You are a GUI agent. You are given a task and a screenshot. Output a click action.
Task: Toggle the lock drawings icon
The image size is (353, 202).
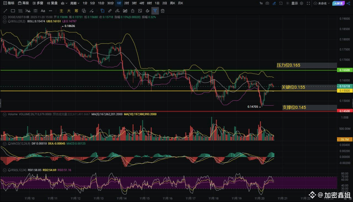tap(132, 11)
